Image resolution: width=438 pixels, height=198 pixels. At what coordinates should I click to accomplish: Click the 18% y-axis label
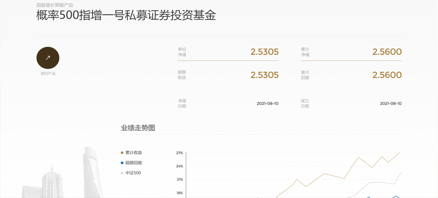[x=179, y=193]
